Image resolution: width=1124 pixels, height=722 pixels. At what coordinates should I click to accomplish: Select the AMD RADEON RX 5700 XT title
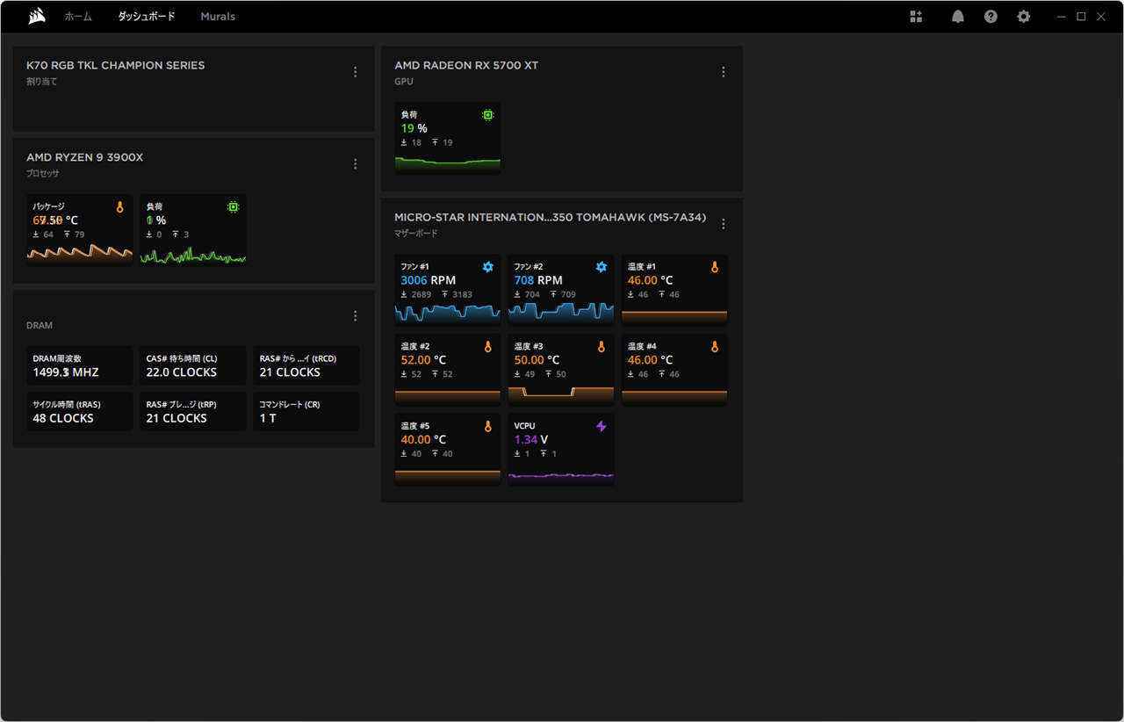click(466, 65)
